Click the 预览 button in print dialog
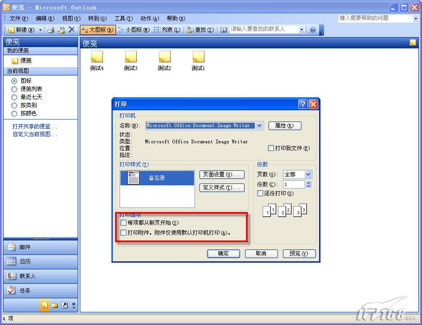The image size is (422, 325). [x=299, y=254]
